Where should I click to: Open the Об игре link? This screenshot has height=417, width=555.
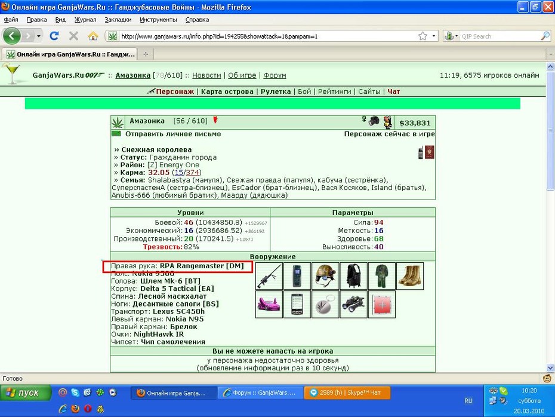point(242,75)
